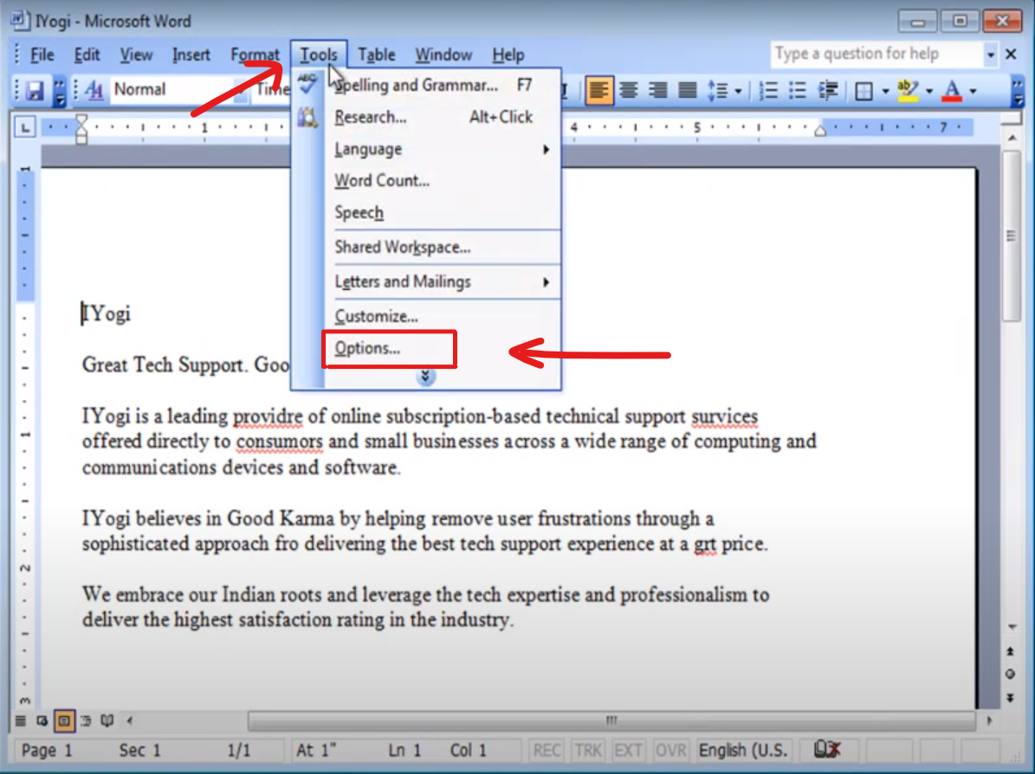Switch to Normal view icon

(x=21, y=720)
